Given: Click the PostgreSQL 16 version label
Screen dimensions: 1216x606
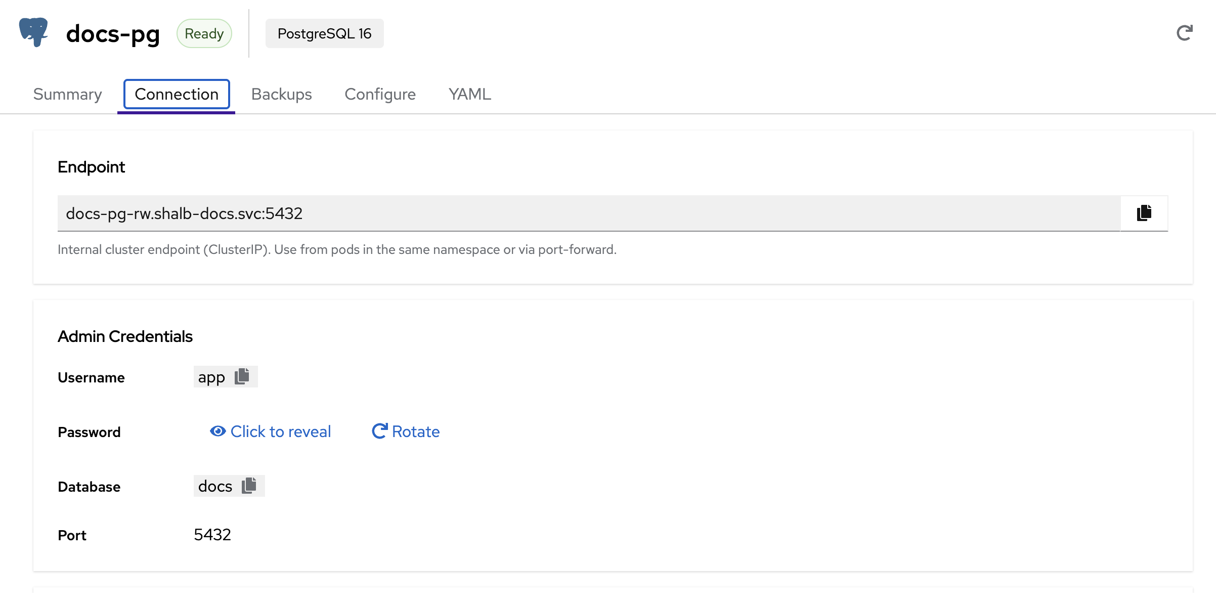Looking at the screenshot, I should 324,33.
